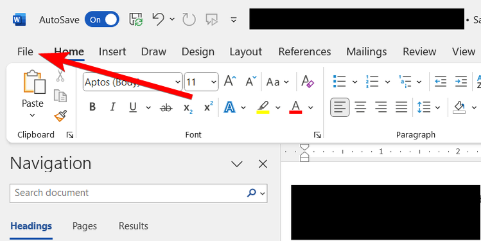
Task: Click the Cut scissors icon
Action: pyautogui.click(x=60, y=75)
